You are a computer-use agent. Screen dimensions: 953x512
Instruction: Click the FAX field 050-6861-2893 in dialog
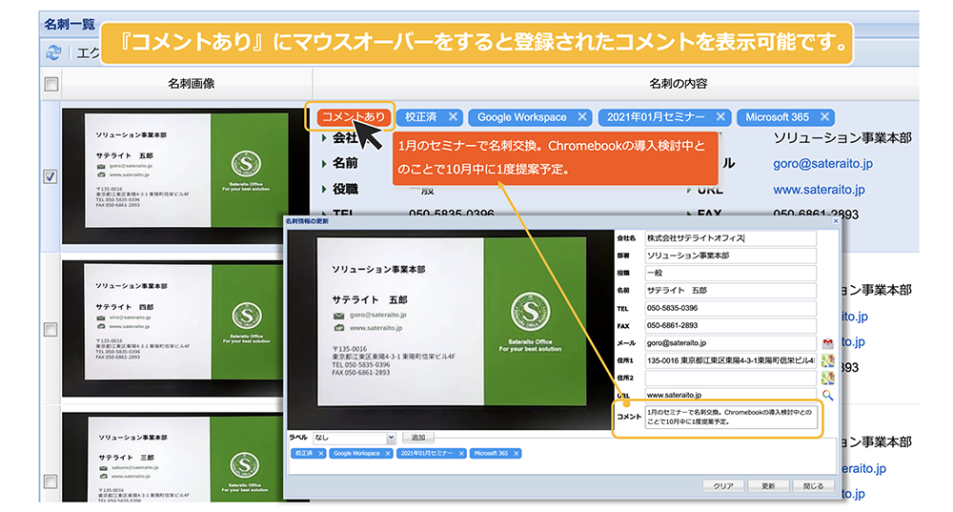(x=731, y=325)
